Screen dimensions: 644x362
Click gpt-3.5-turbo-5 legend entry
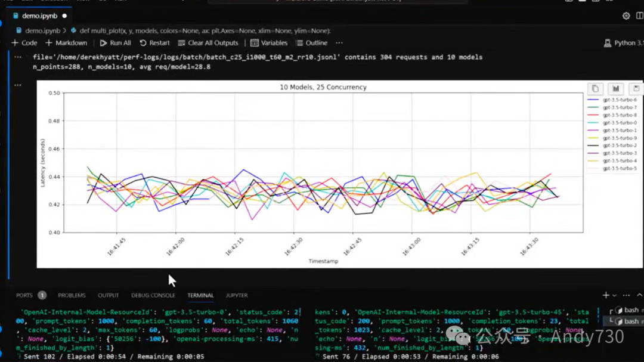pos(612,168)
